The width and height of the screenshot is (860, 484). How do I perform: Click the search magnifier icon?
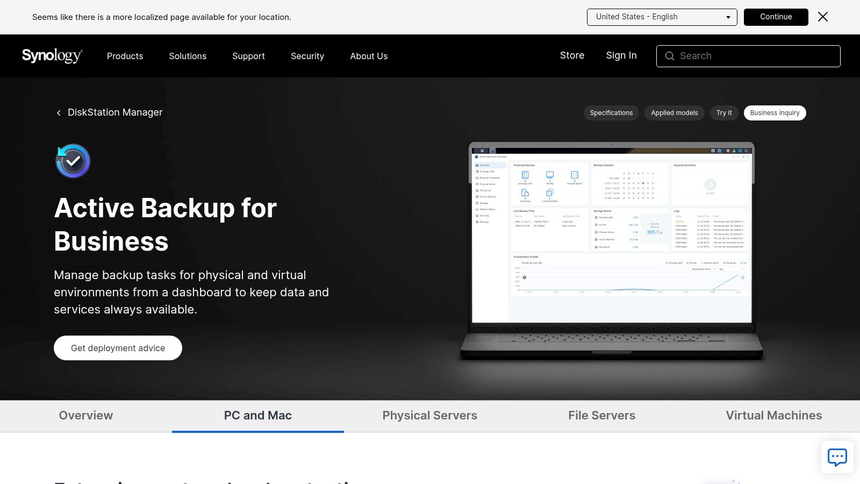(670, 56)
